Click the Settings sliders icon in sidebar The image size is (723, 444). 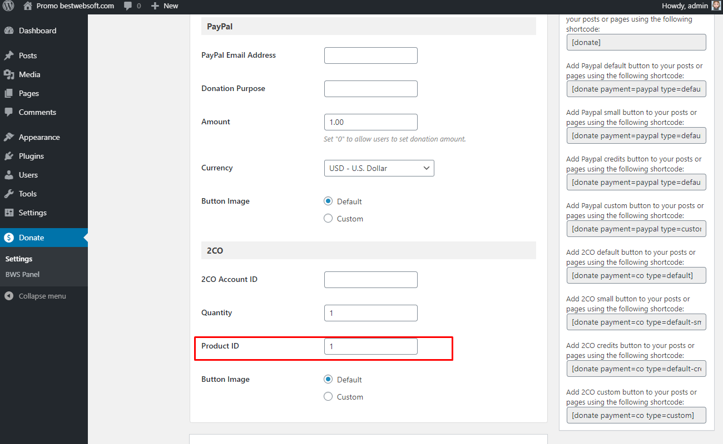8,213
